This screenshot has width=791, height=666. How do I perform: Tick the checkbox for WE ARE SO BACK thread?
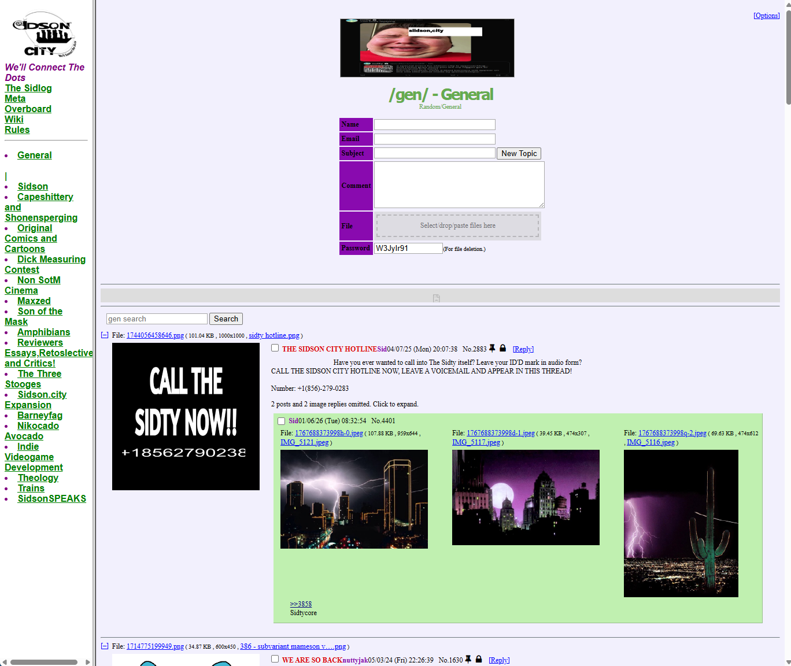(275, 659)
